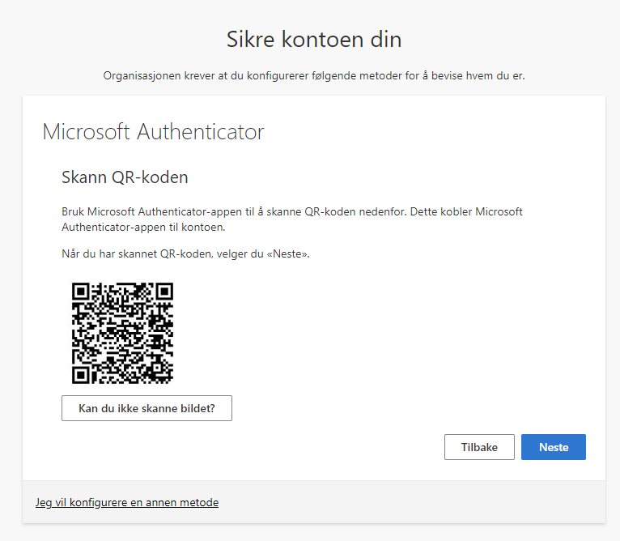Click the "Organisasjonen krever" description line
620x541 pixels.
pyautogui.click(x=314, y=75)
